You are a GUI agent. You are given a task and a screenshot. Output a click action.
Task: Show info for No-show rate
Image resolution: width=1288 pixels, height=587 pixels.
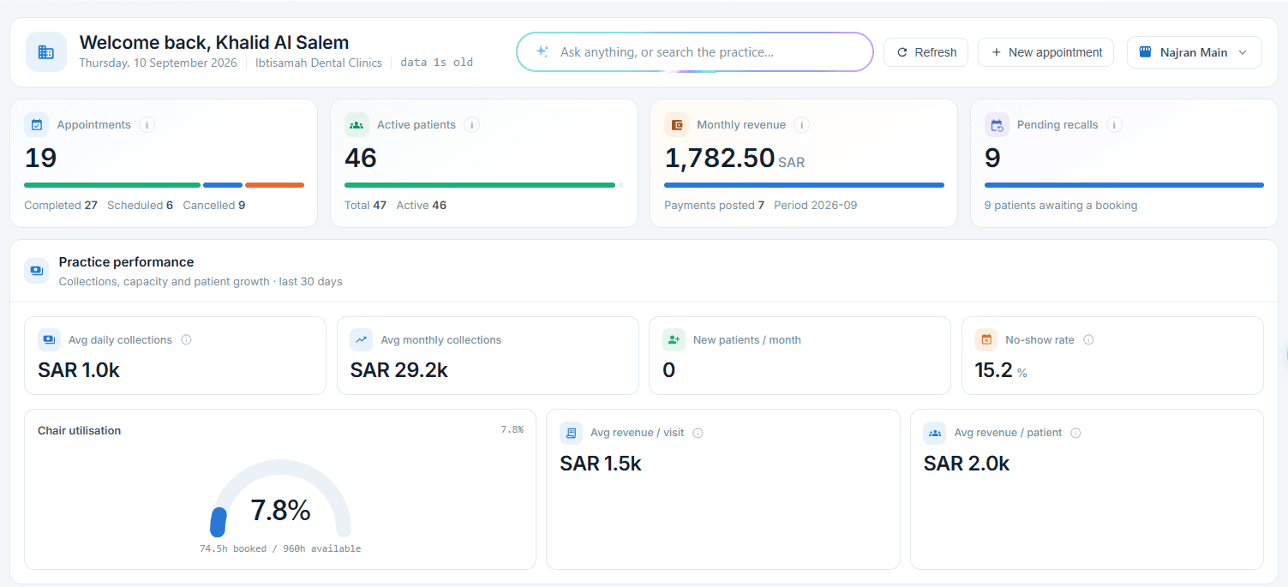tap(1088, 339)
